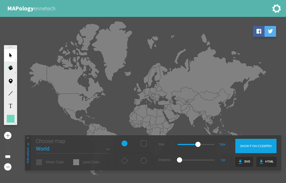This screenshot has height=183, width=286.
Task: Open the World map dropdown
Action: (73, 149)
